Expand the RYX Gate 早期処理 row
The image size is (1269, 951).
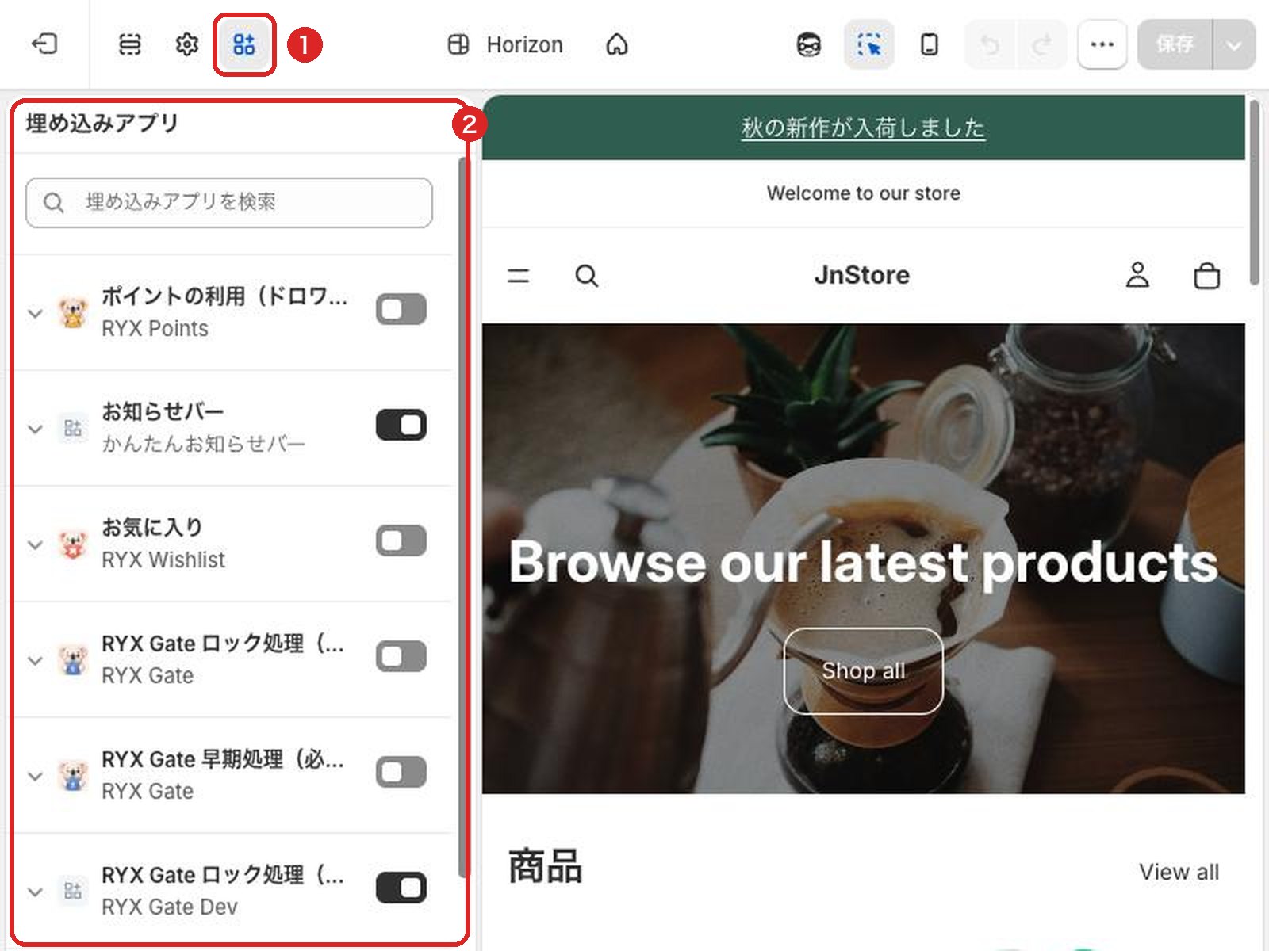coord(35,776)
